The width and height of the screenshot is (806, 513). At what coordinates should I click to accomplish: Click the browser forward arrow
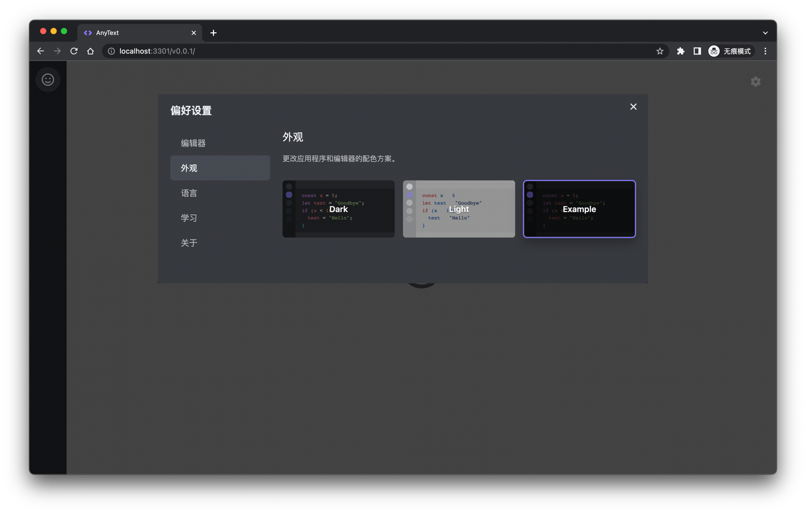tap(57, 51)
